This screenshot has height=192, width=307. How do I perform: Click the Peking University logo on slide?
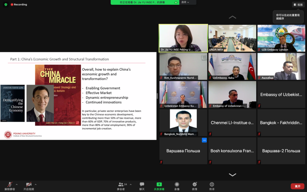(x=8, y=135)
